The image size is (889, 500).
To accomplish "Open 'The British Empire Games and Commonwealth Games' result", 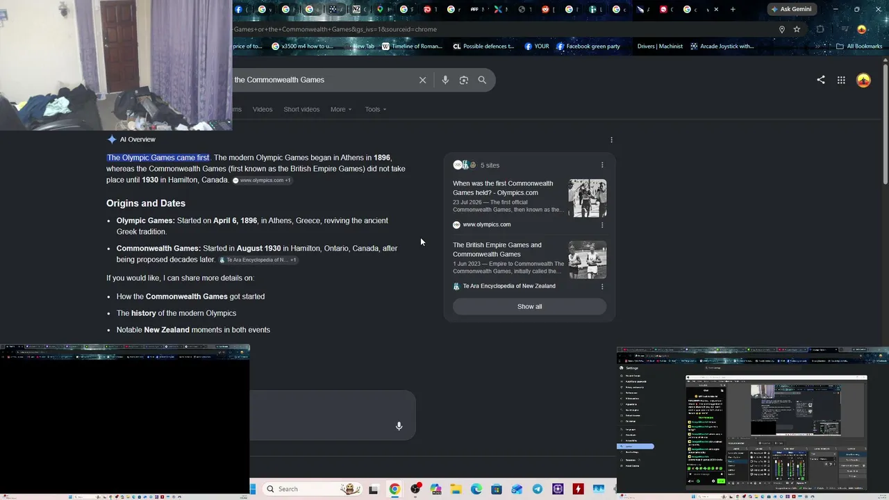I will pos(497,249).
